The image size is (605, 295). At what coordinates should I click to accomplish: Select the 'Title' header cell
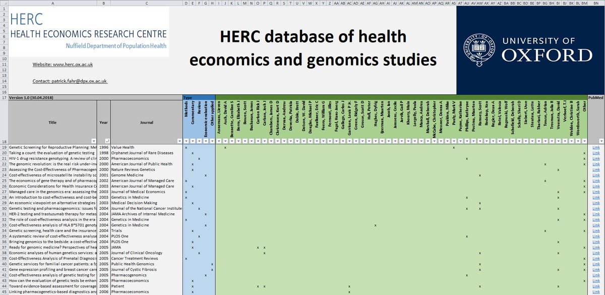click(x=52, y=122)
